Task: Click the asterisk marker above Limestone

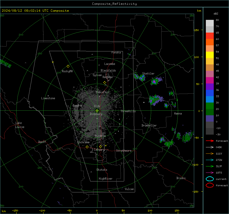Action: click(x=48, y=96)
